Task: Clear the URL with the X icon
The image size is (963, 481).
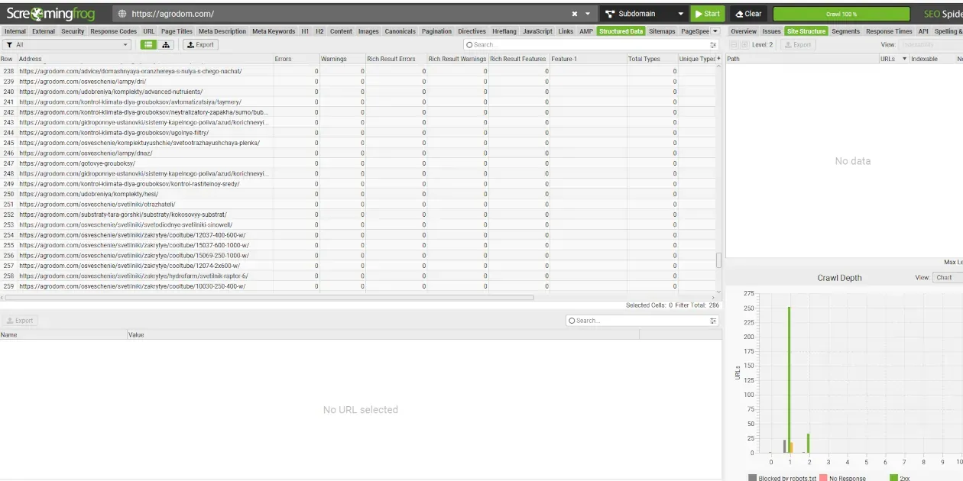Action: tap(575, 14)
